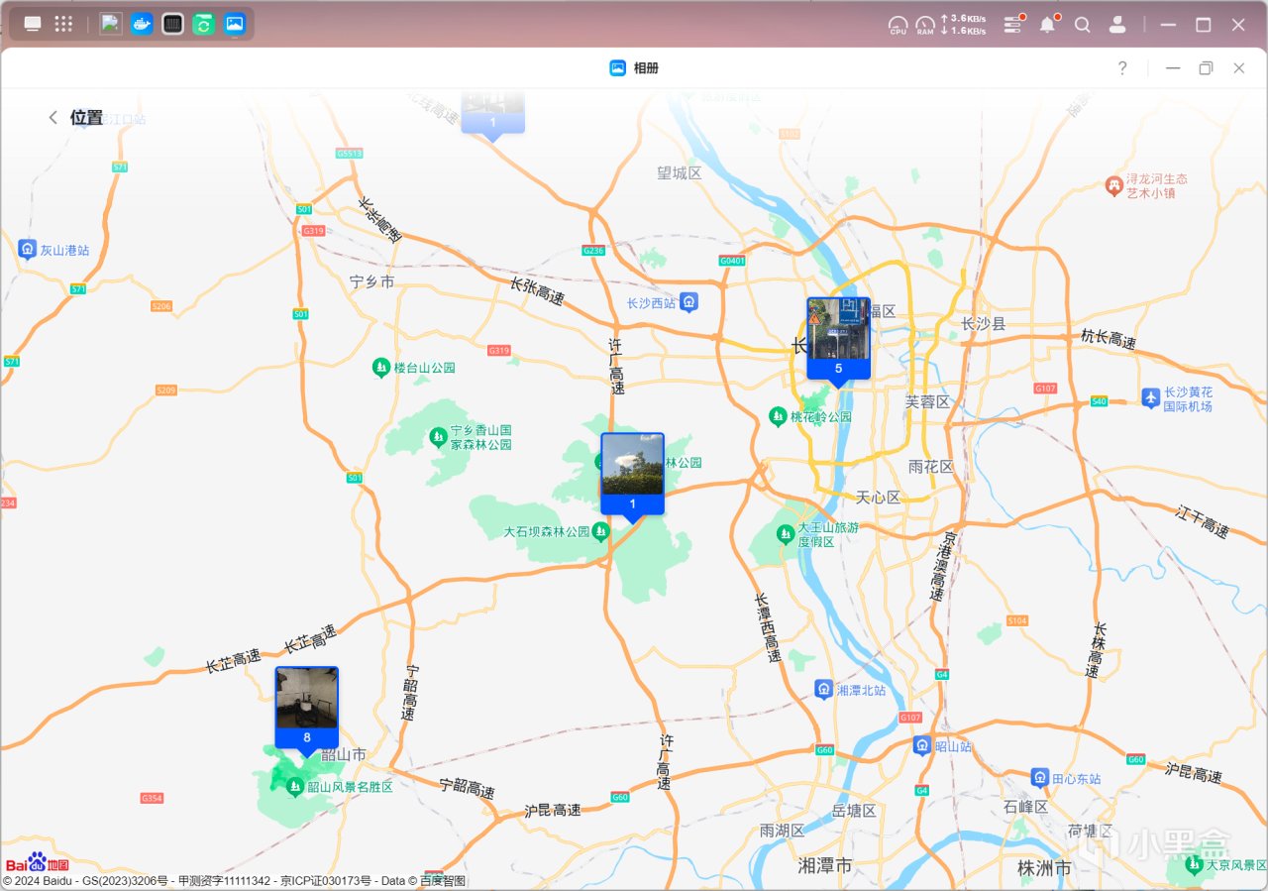Screen dimensions: 1268x891
Task: Open the Baidu map logo link
Action: [38, 862]
